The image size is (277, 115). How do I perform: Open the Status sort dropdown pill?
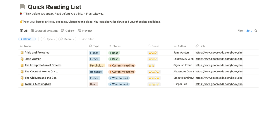(x=27, y=39)
